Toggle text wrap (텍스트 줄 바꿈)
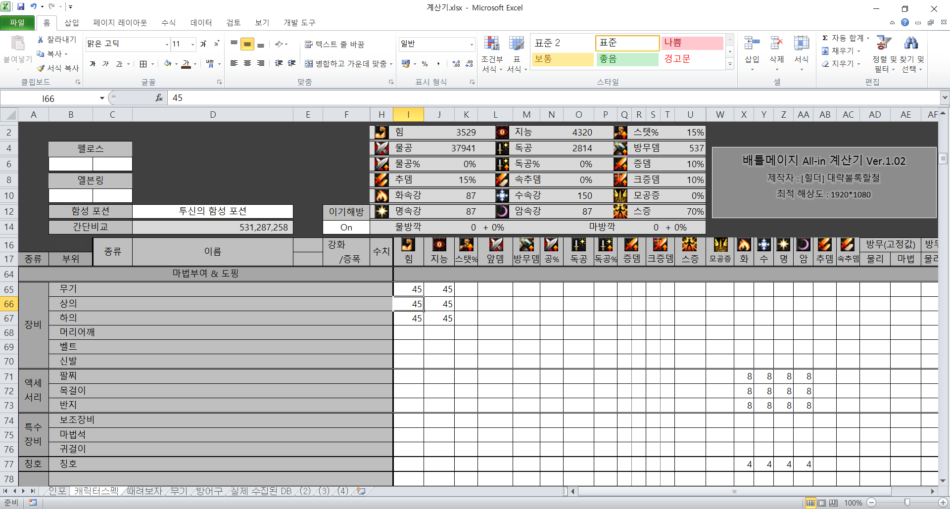The image size is (950, 509). [334, 45]
